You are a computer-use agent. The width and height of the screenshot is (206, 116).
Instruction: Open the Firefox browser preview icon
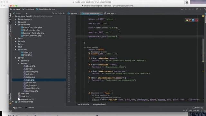pos(190,20)
